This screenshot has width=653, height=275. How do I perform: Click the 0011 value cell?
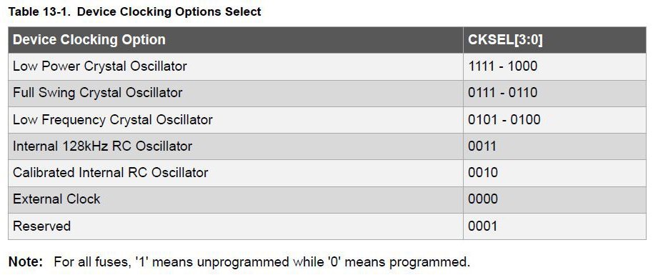click(554, 146)
